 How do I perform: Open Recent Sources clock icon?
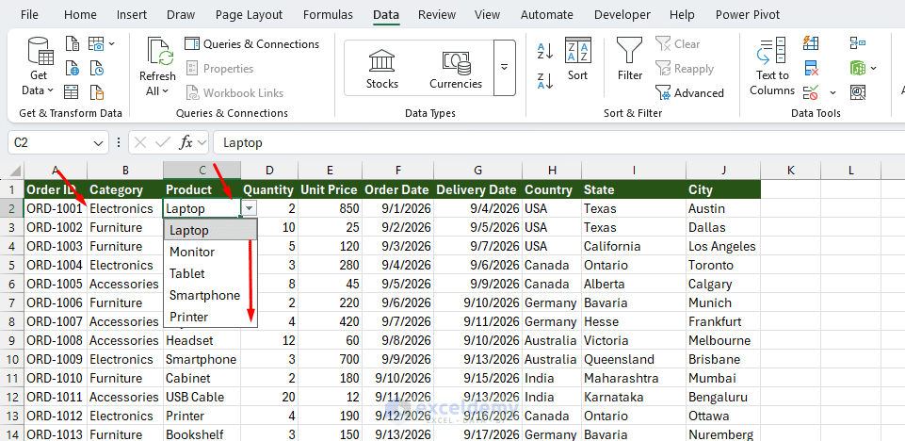coord(96,68)
